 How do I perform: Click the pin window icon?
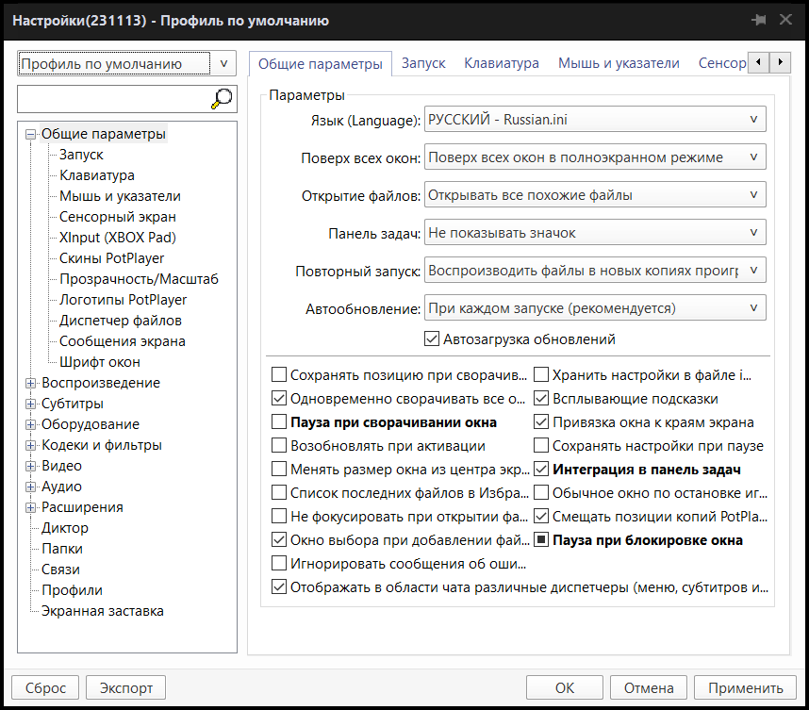pyautogui.click(x=758, y=20)
